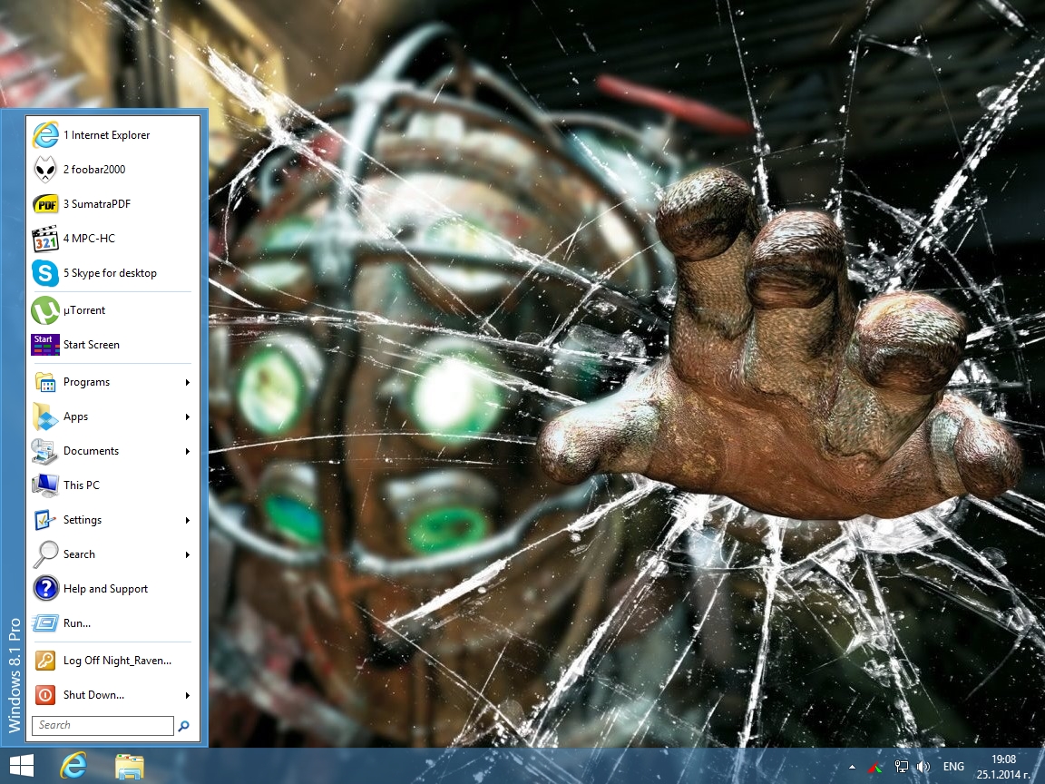Click the Documents icon
The width and height of the screenshot is (1045, 784).
[45, 451]
